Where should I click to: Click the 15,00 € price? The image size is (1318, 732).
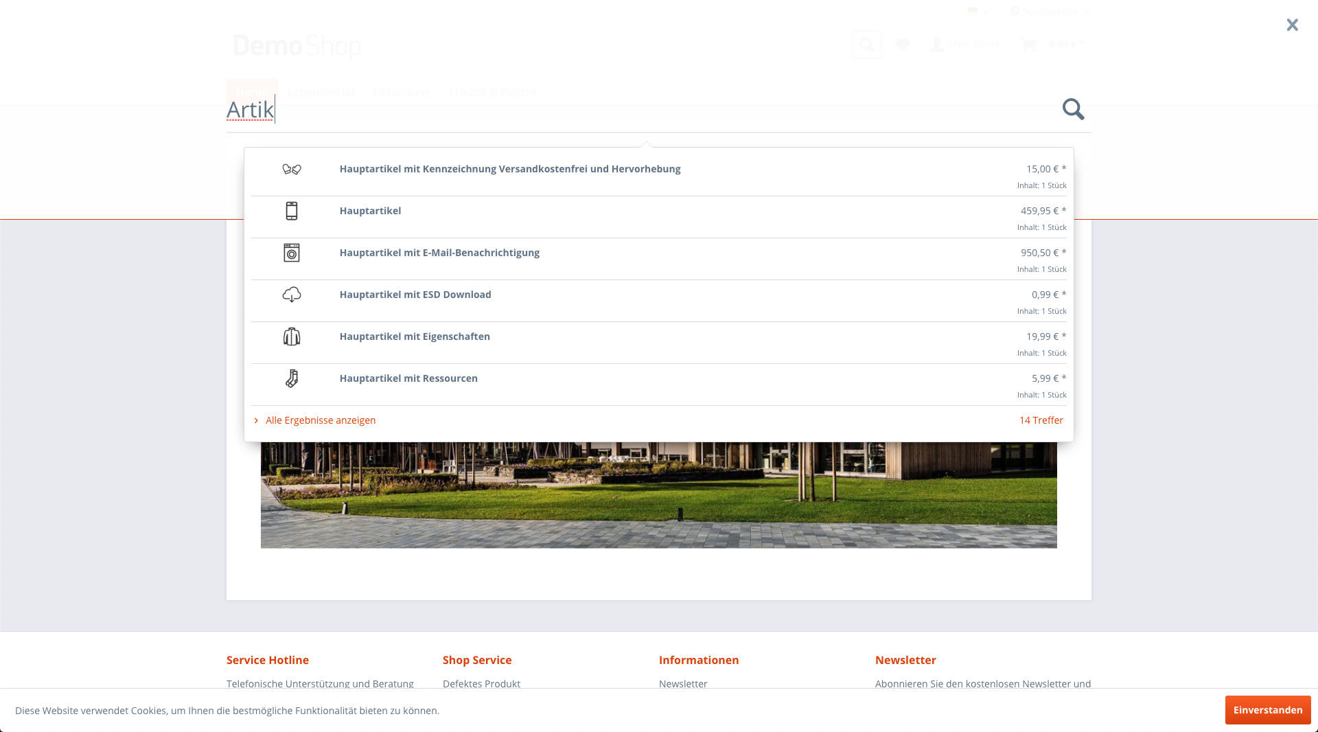tap(1046, 169)
